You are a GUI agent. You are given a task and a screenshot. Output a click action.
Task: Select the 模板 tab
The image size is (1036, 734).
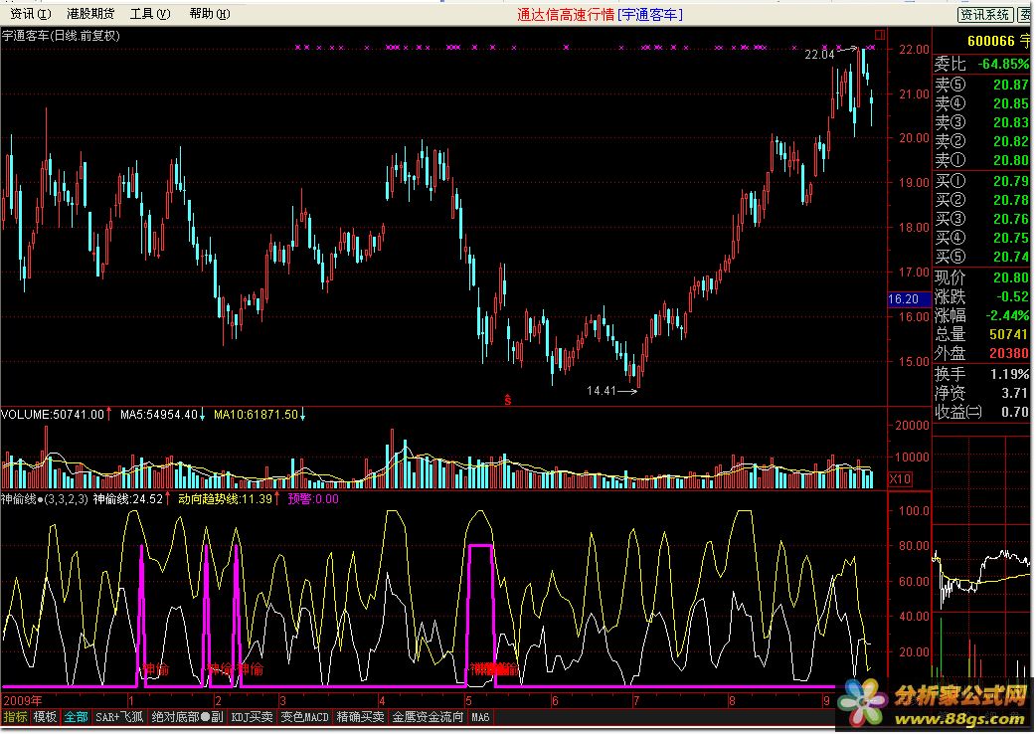click(45, 717)
